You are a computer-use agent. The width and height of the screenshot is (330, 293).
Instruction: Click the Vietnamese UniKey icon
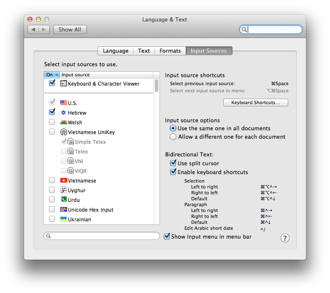pyautogui.click(x=64, y=132)
